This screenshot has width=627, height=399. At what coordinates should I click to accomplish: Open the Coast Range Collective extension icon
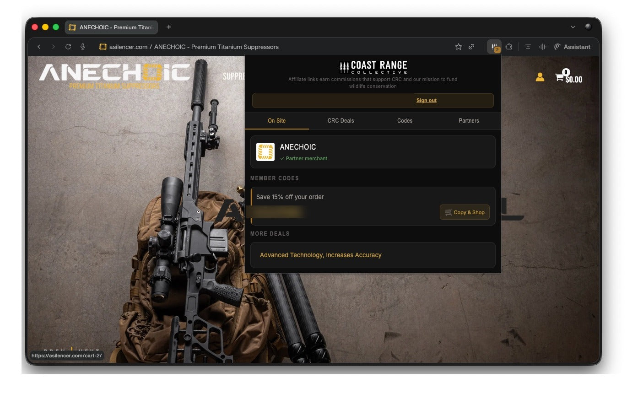tap(494, 47)
